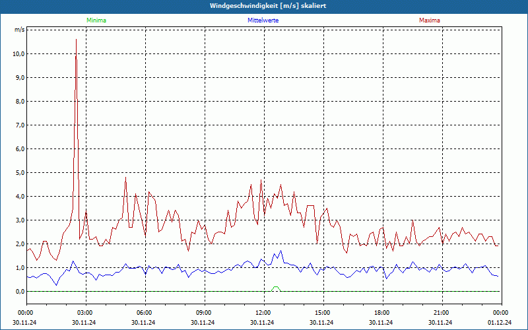Click the 21:00 time axis label
Image resolution: width=528 pixels, height=330 pixels.
click(x=442, y=313)
